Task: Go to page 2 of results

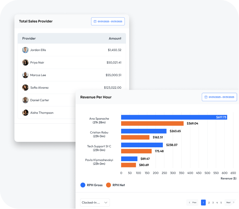Action: point(209,203)
